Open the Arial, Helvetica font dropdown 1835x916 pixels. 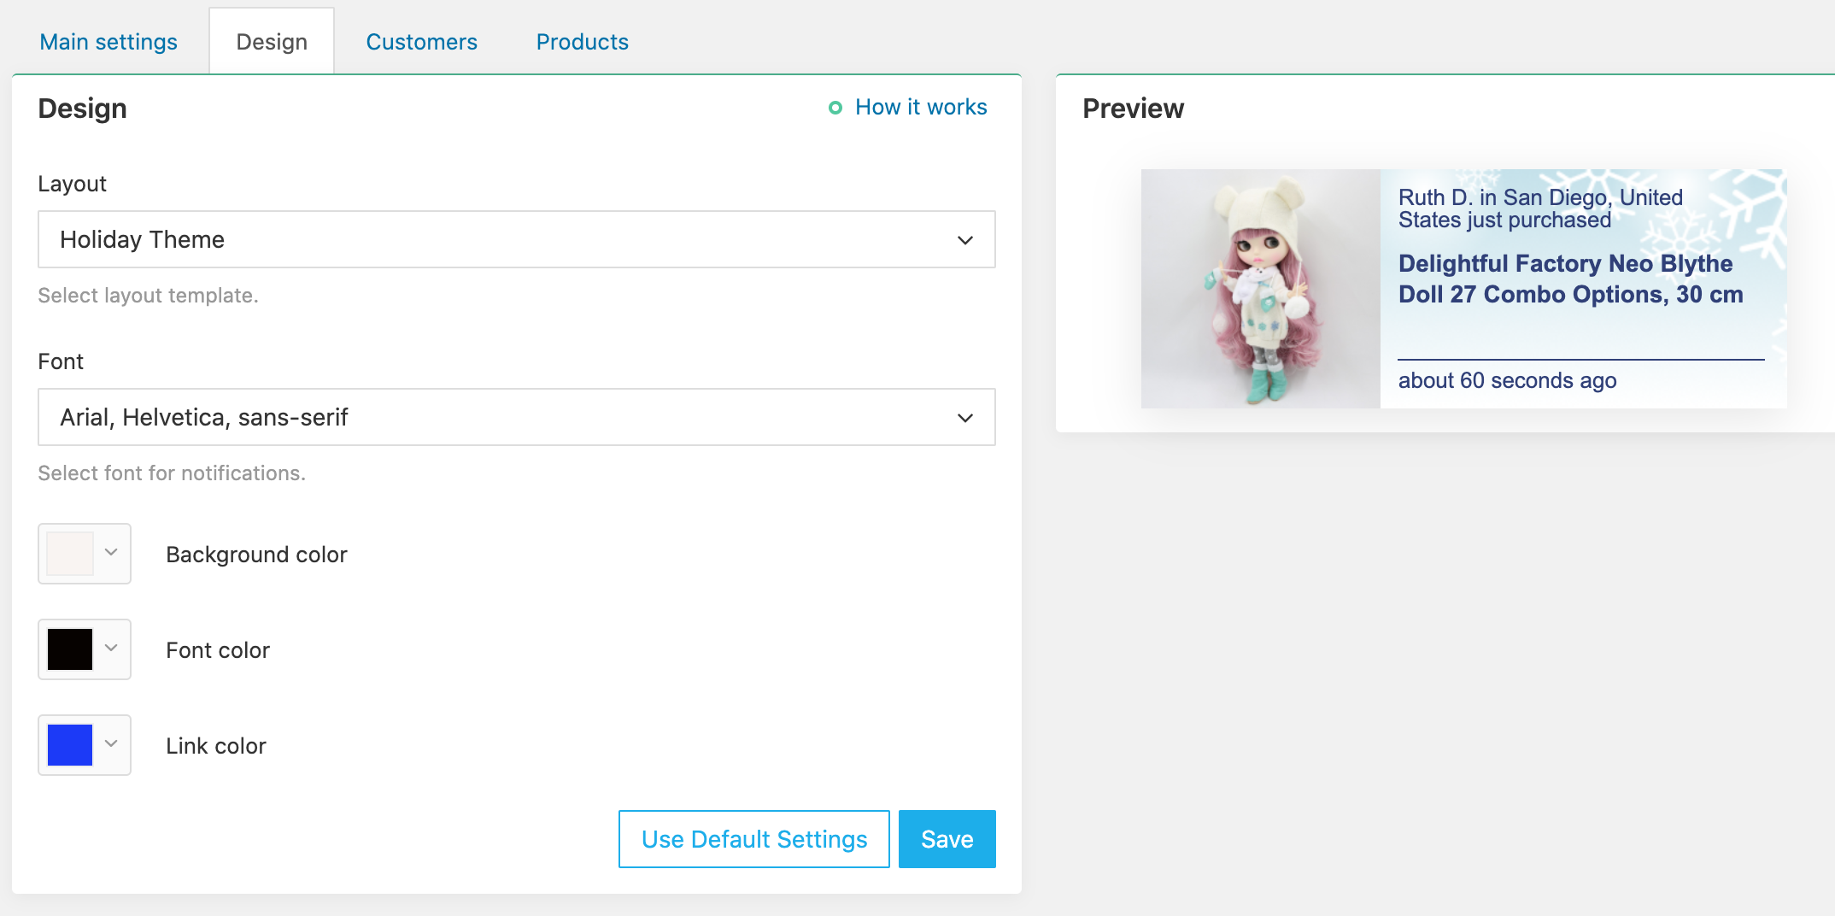517,417
